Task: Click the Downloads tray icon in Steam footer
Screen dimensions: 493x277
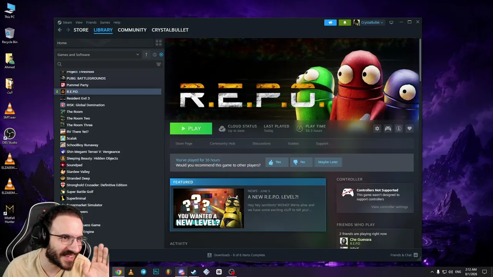Action: tap(210, 255)
